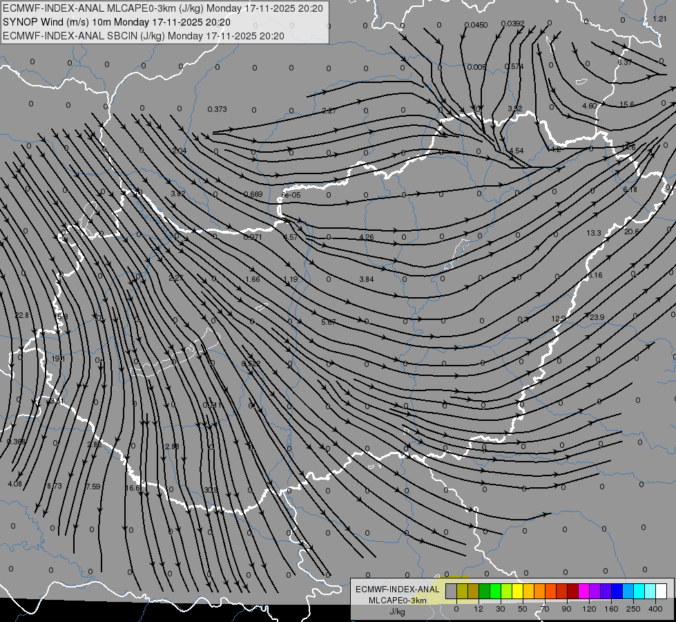The width and height of the screenshot is (676, 622).
Task: Click the map value 6.37
Action: (625, 62)
